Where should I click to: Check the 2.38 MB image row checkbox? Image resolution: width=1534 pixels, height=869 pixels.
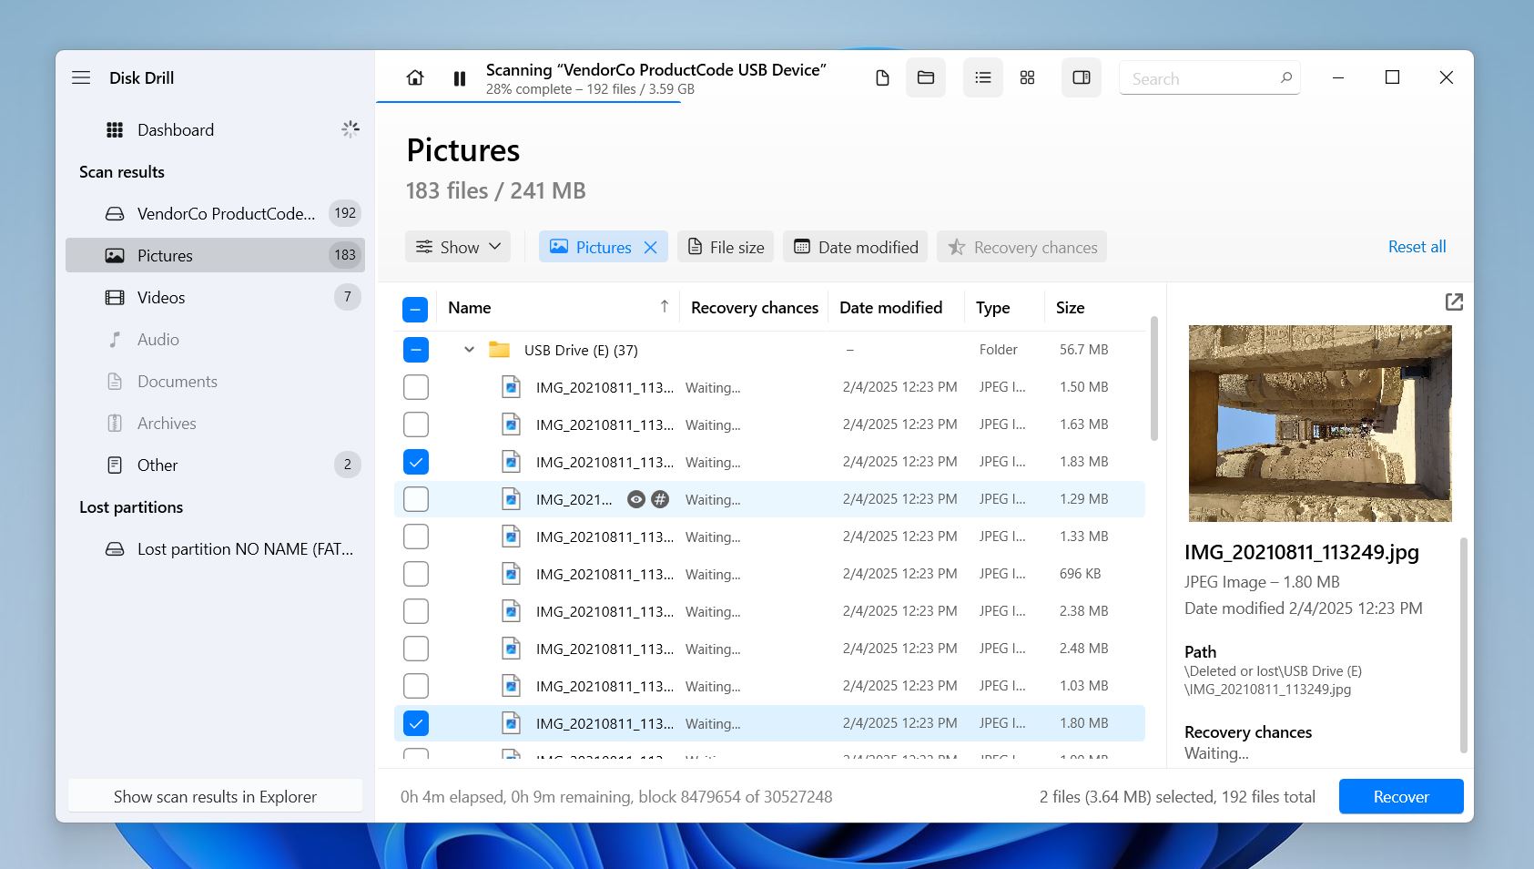click(x=415, y=611)
